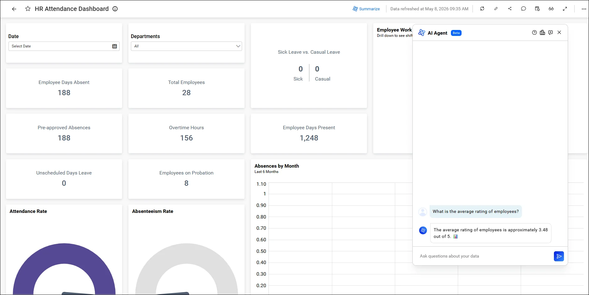Open the comments bubble icon
Screen dimensions: 589x295
[x=524, y=9]
